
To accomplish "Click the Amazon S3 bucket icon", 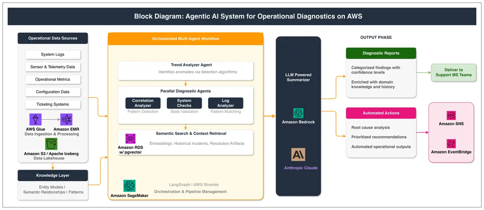I will (51, 144).
